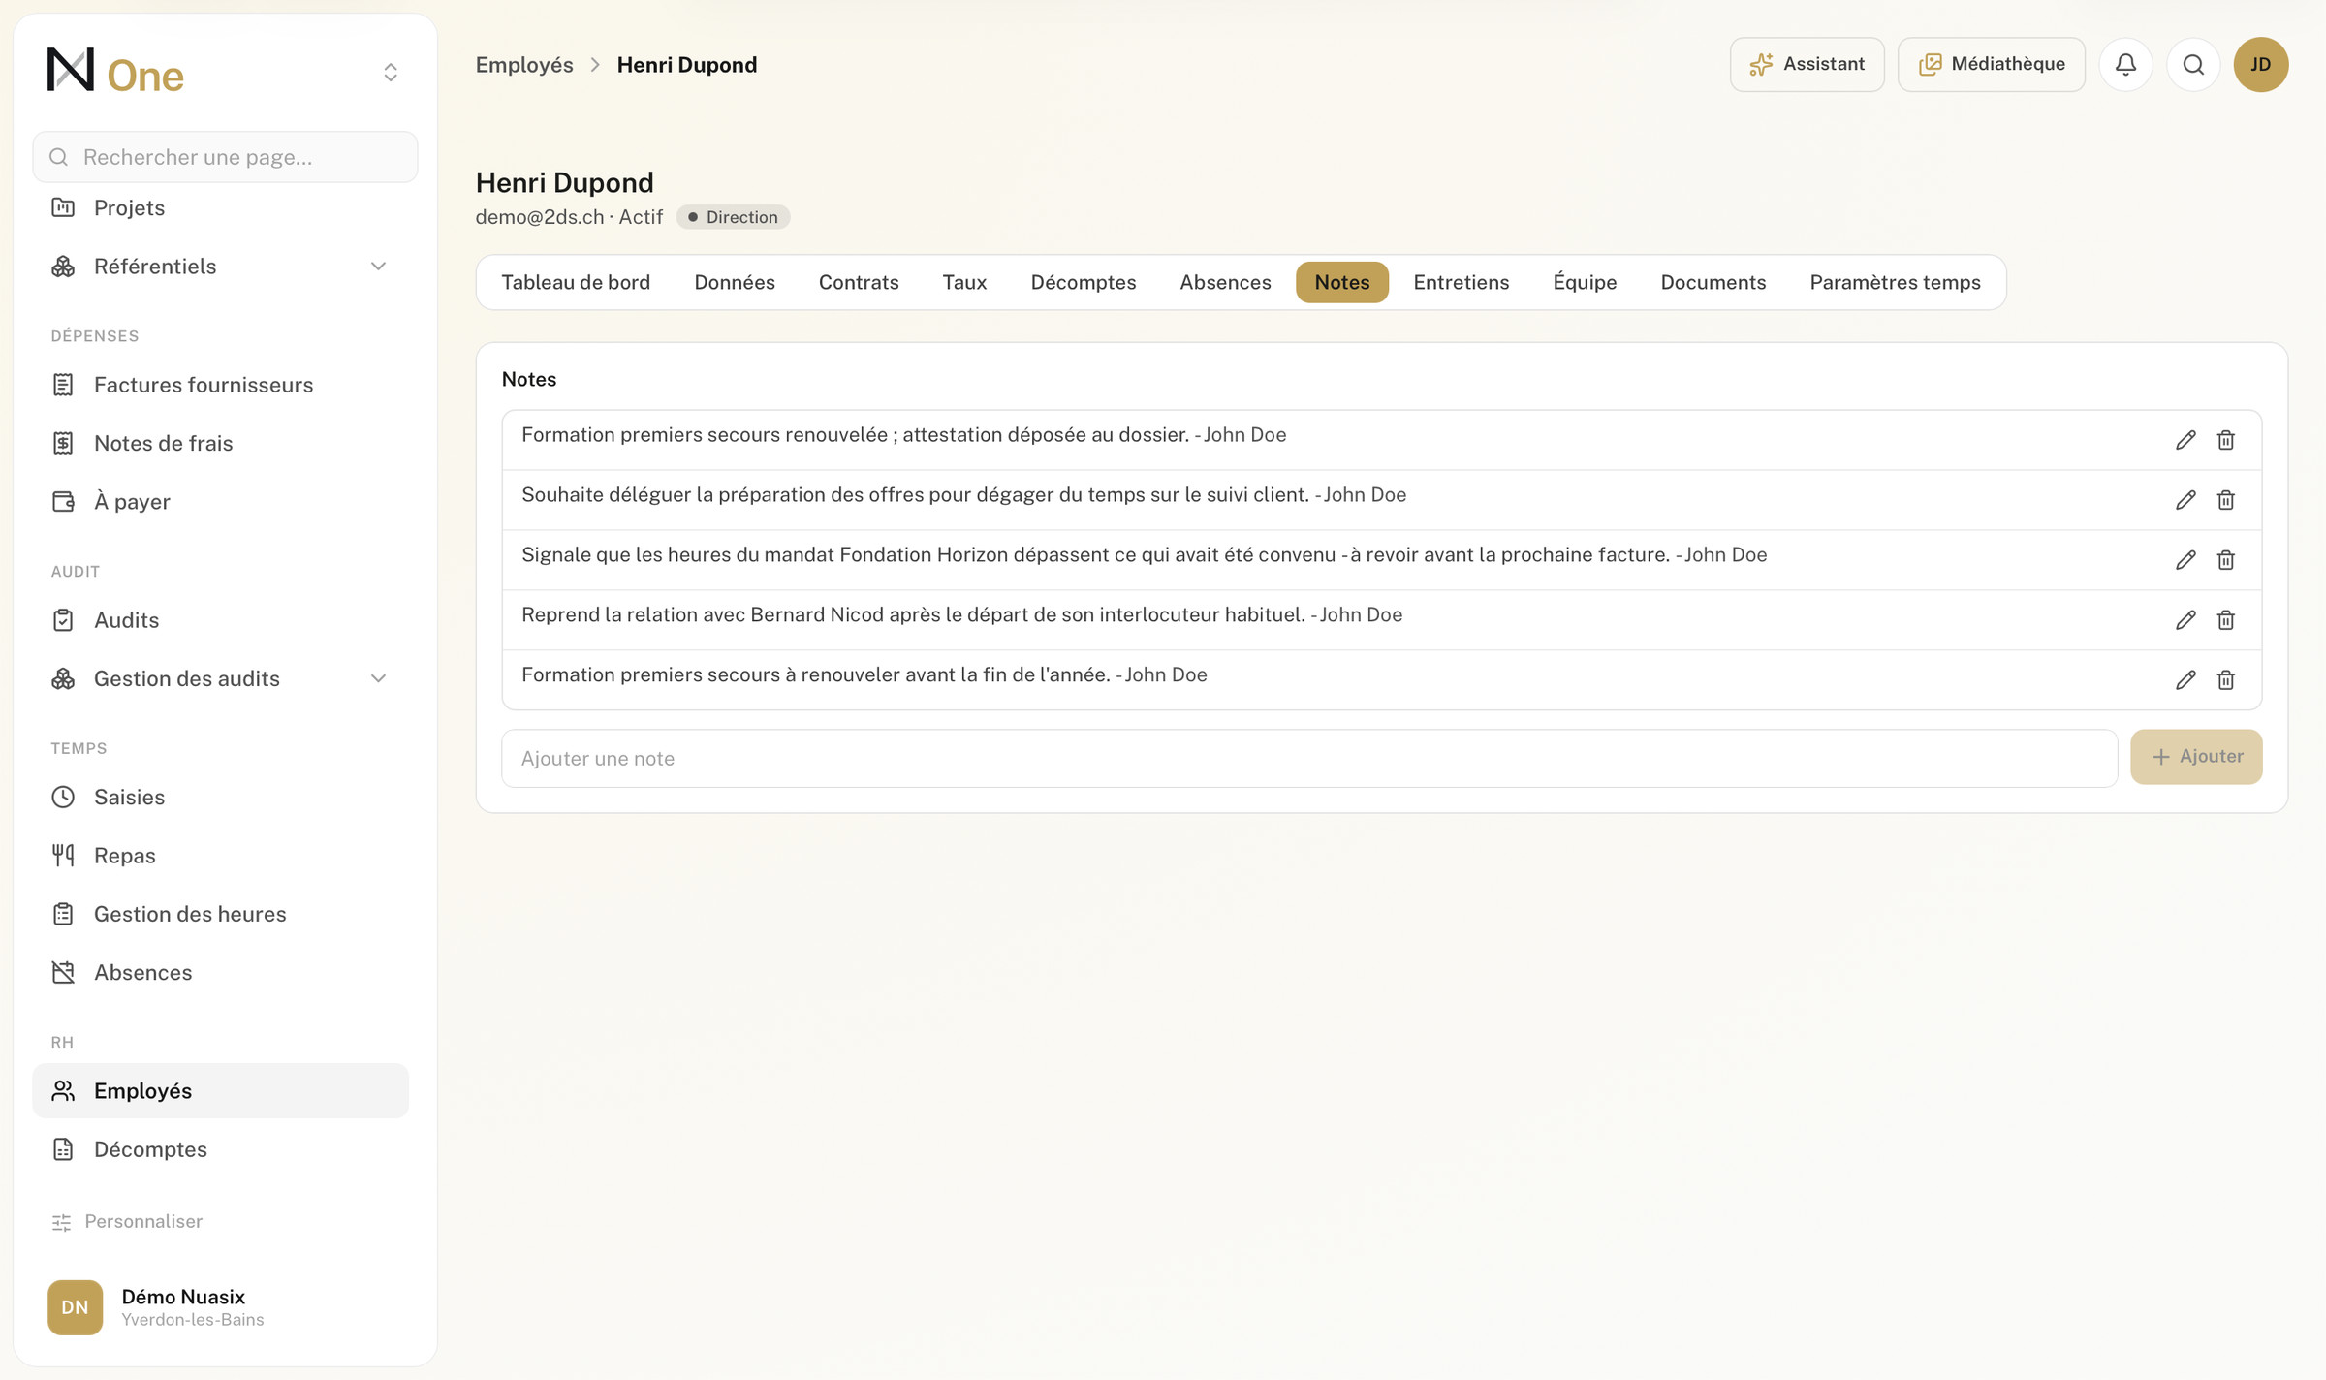
Task: Delete the Bernard Nicod relation note
Action: point(2225,620)
